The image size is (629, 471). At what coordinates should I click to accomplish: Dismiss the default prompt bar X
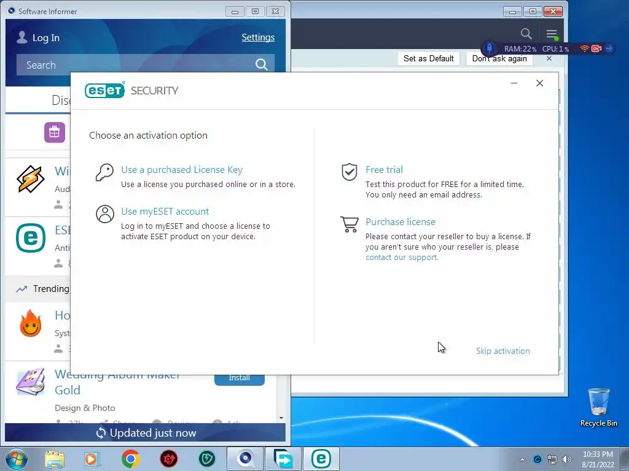coord(549,58)
